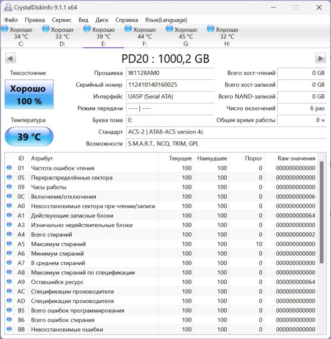Screen dimensions: 331x339
Task: Click status dot of attribute B5
Action: pyautogui.click(x=9, y=310)
